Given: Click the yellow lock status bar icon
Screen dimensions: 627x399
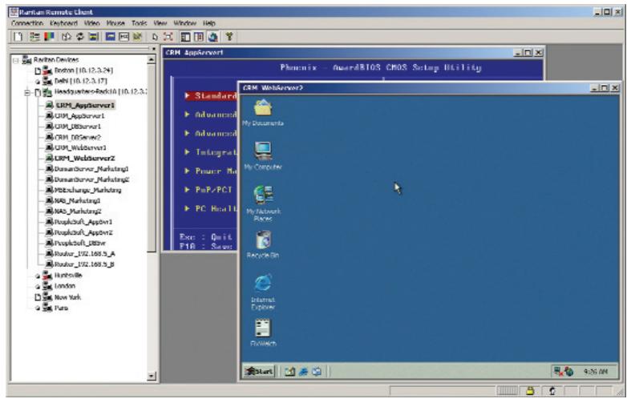Looking at the screenshot, I should click(x=530, y=391).
